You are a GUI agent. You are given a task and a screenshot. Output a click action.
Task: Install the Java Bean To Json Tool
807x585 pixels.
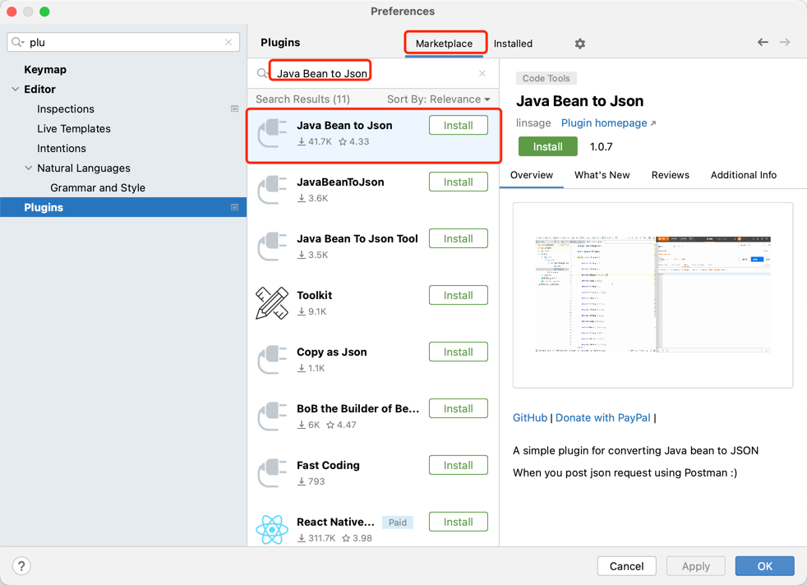(x=459, y=239)
